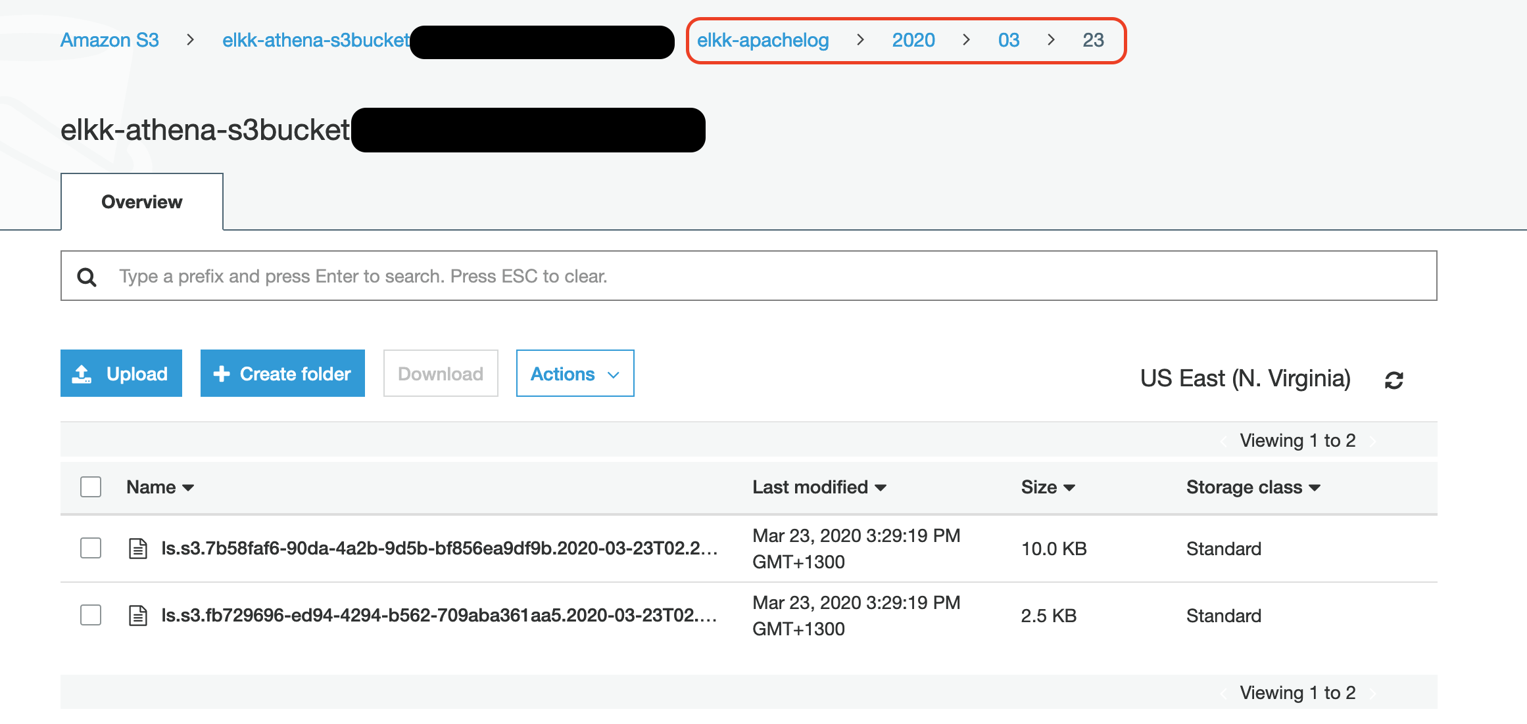Toggle the select-all checkbox in the table header
1527x724 pixels.
(91, 487)
